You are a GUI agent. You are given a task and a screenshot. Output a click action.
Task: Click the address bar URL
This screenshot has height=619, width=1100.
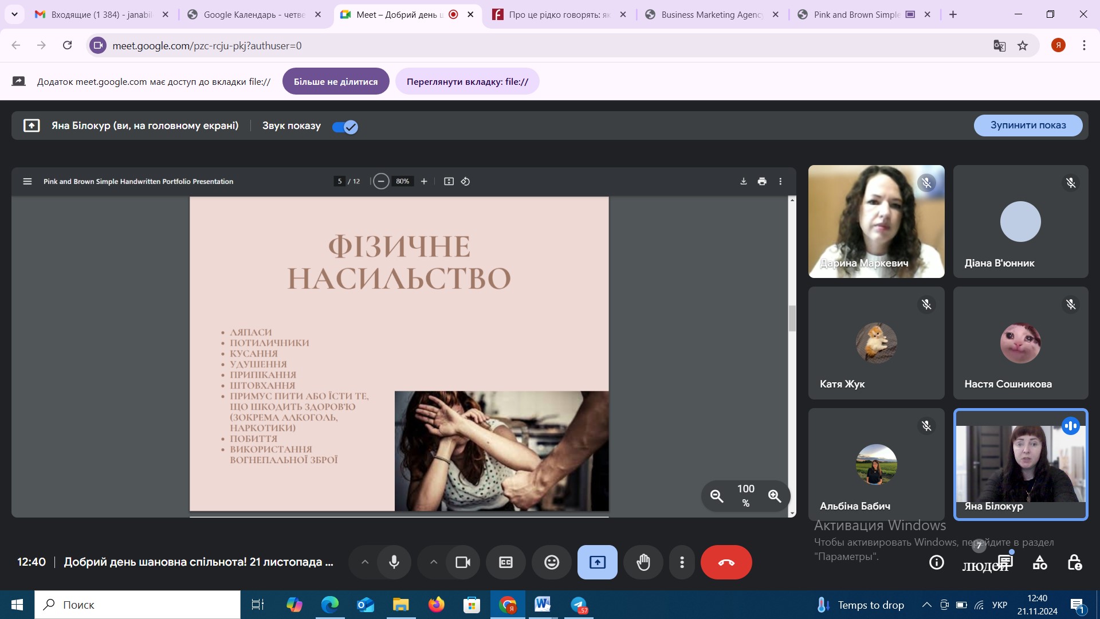point(207,45)
